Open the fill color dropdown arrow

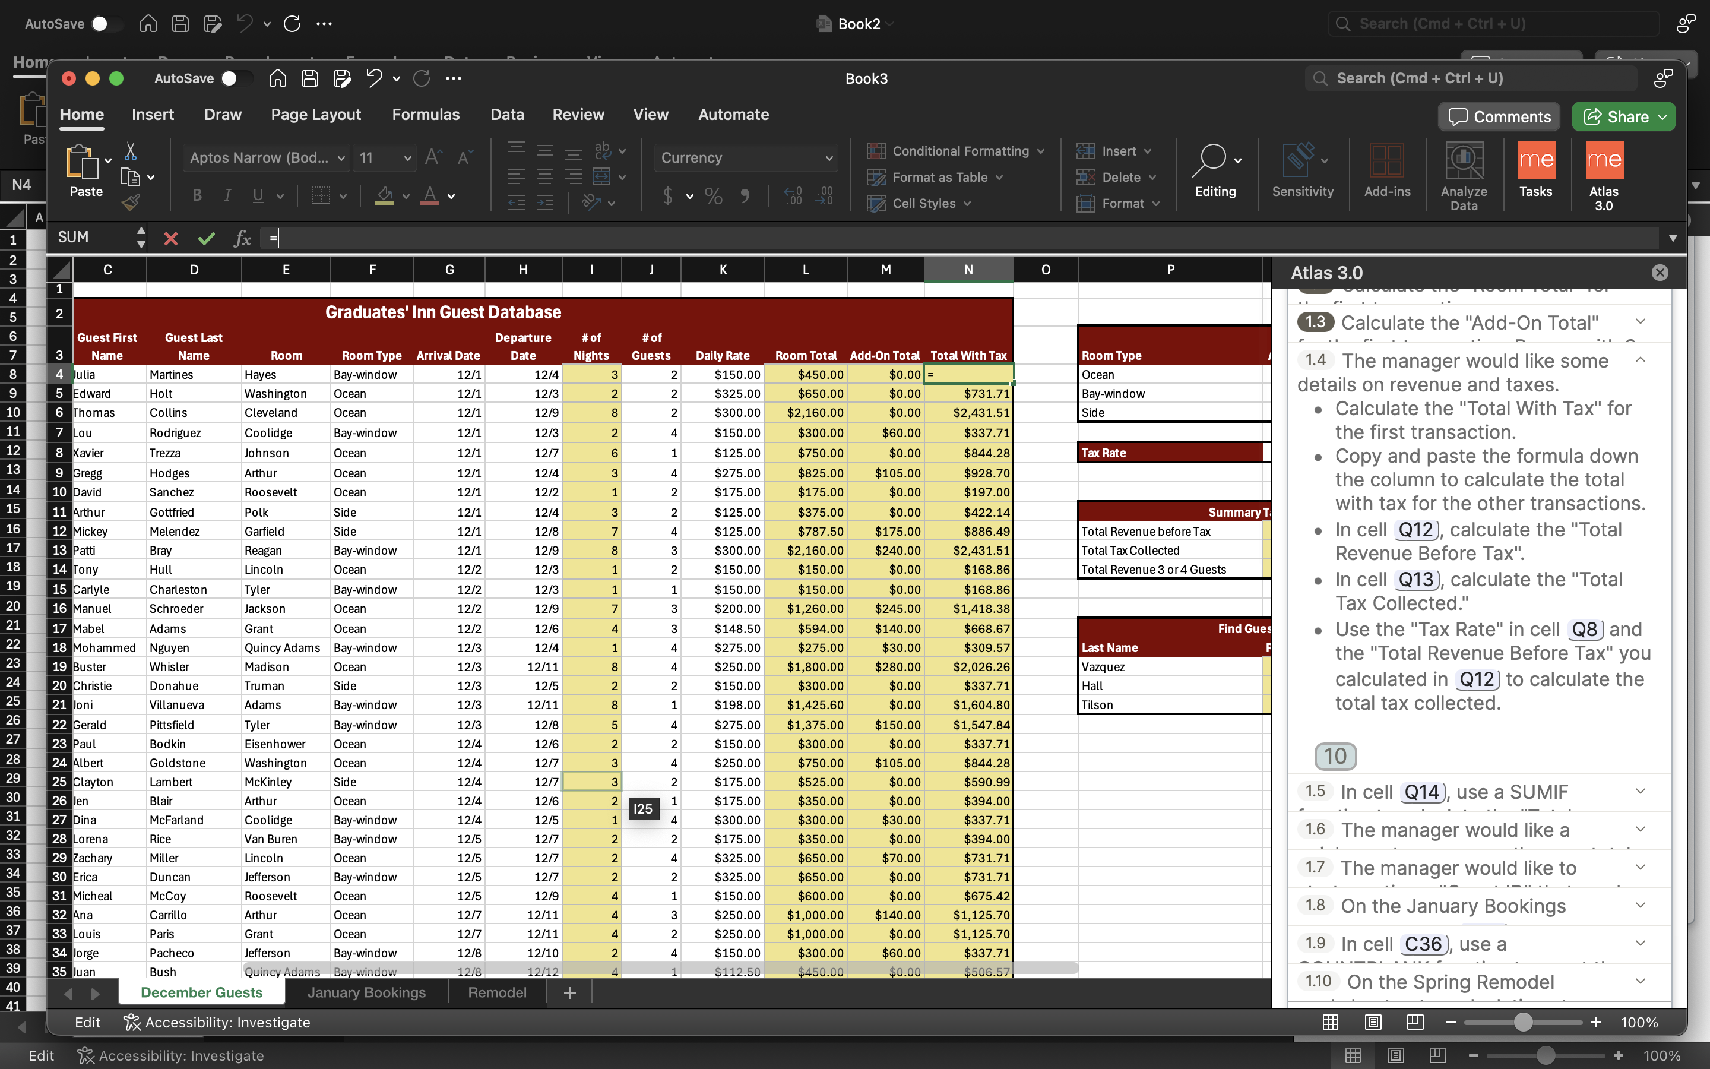[x=405, y=197]
